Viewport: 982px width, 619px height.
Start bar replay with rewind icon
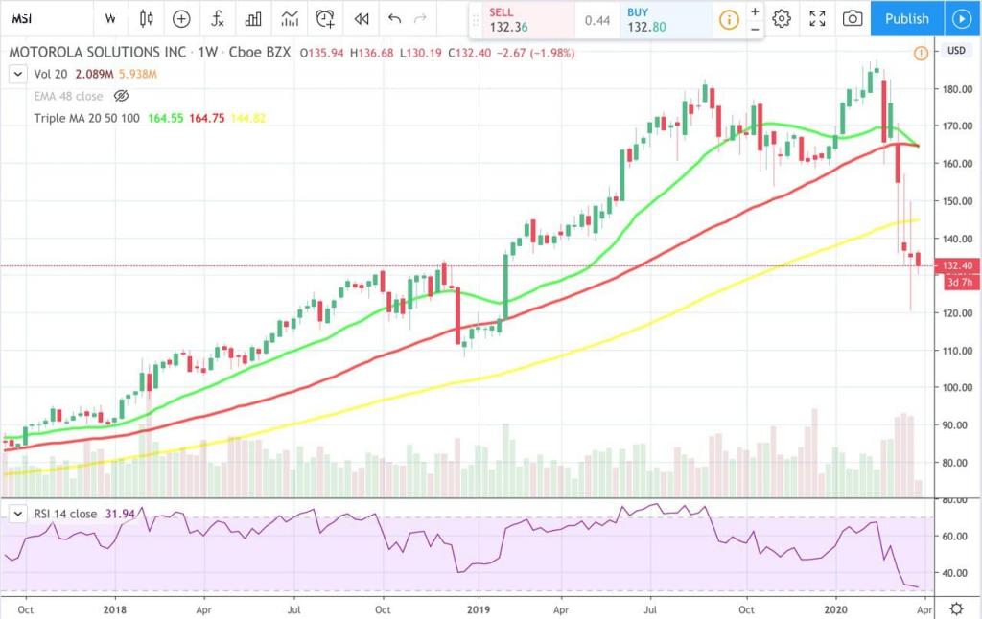pyautogui.click(x=362, y=18)
